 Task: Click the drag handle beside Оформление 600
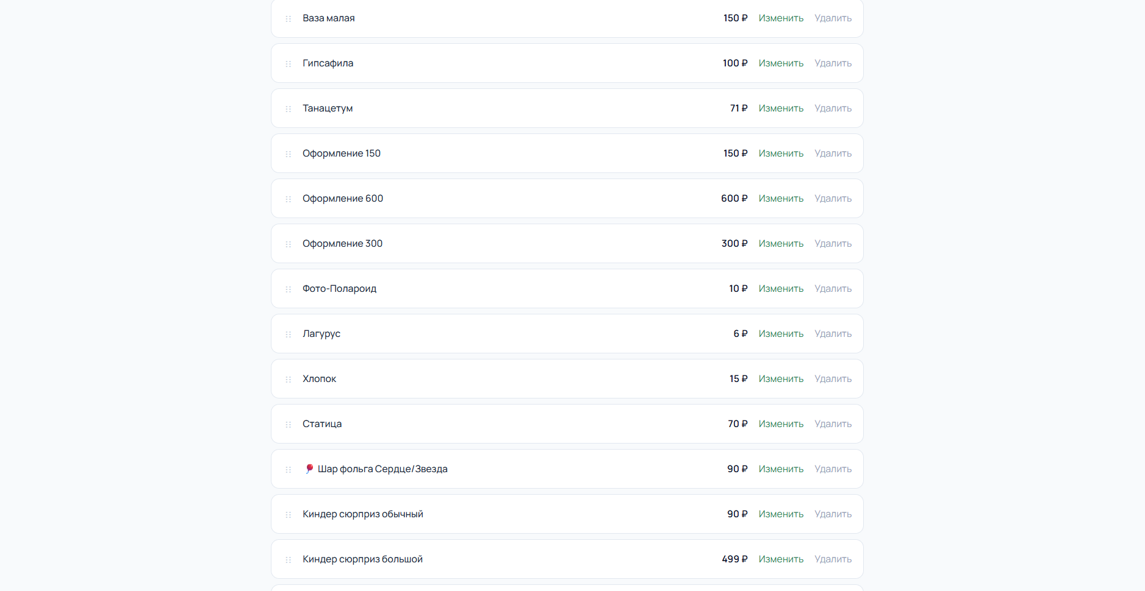[x=289, y=199]
